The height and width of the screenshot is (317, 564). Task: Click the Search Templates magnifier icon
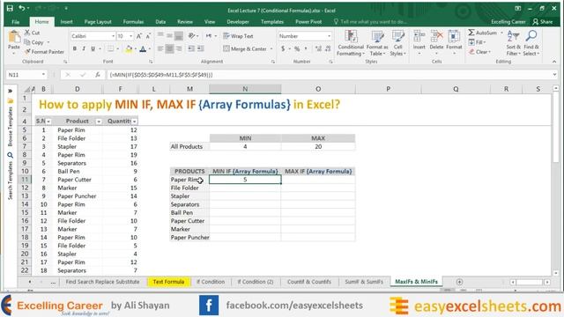pyautogui.click(x=10, y=155)
